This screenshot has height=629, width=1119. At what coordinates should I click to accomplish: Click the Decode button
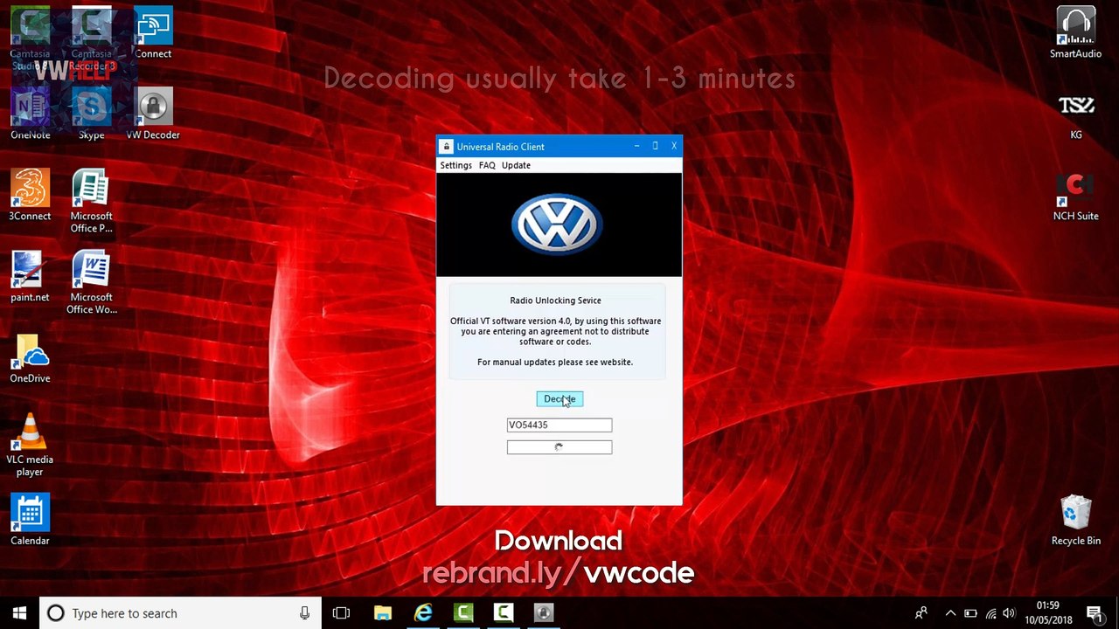click(559, 399)
